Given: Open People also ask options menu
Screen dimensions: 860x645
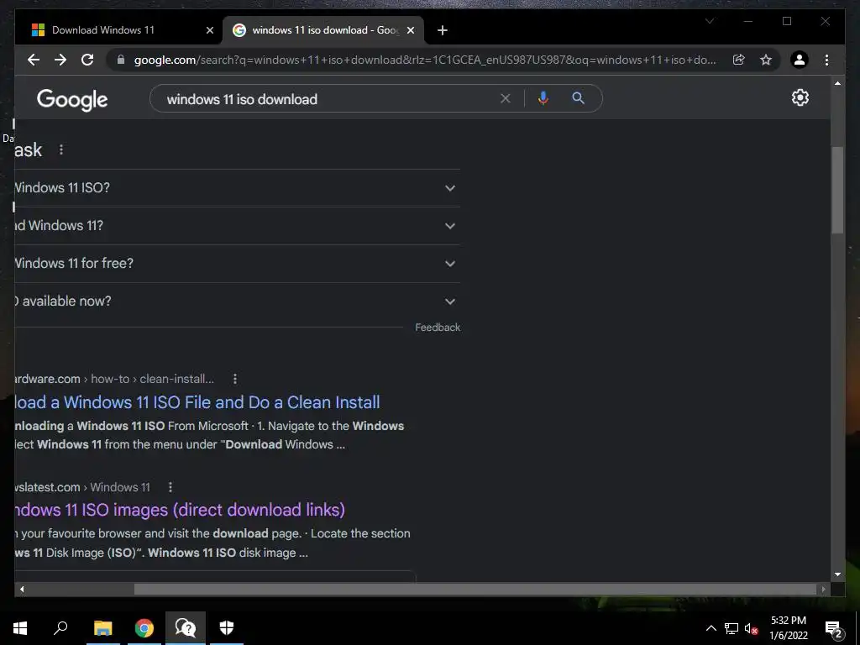Looking at the screenshot, I should tap(60, 149).
